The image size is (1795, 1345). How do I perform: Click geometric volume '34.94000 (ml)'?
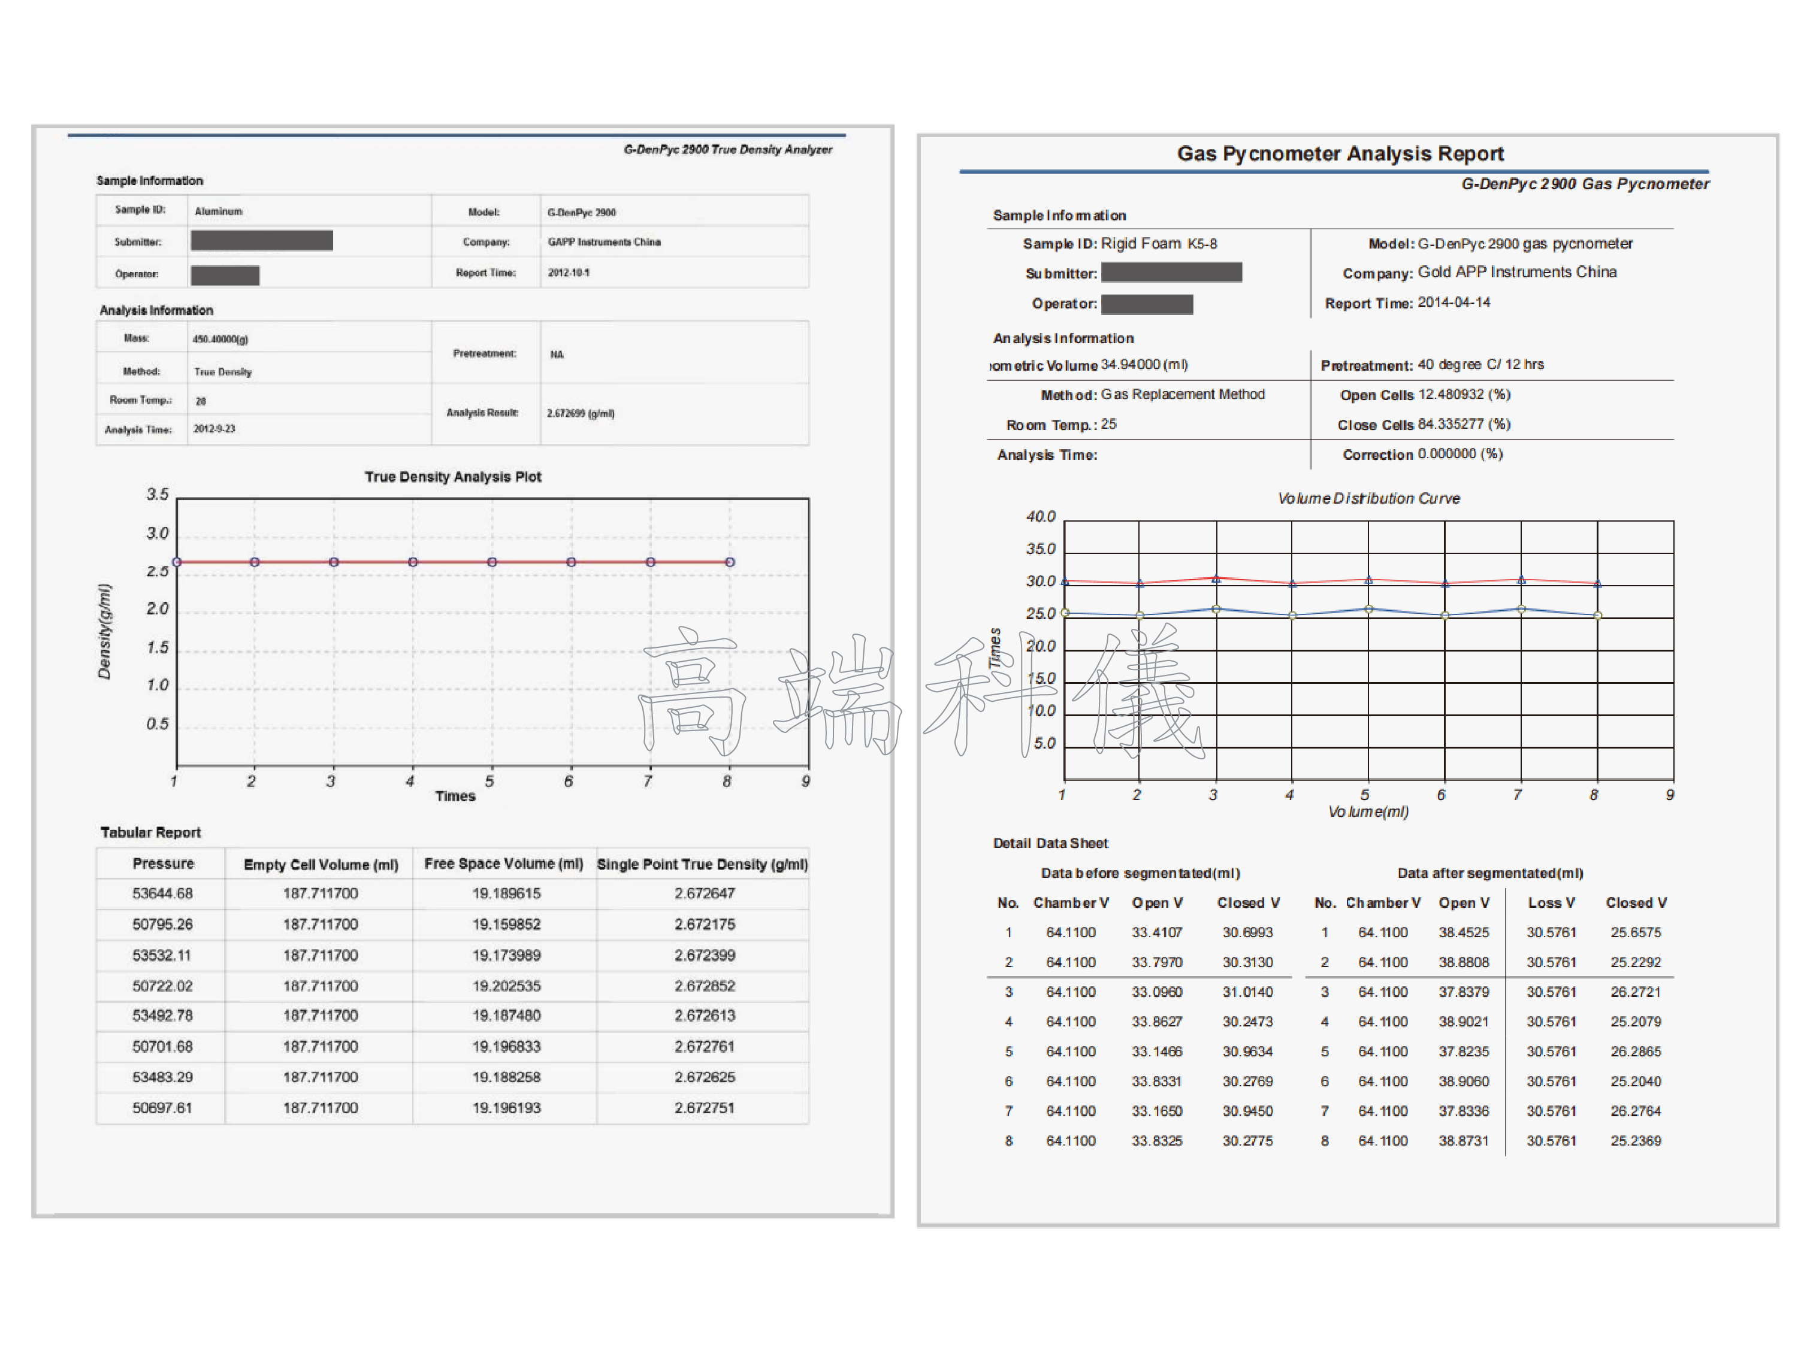click(1144, 364)
